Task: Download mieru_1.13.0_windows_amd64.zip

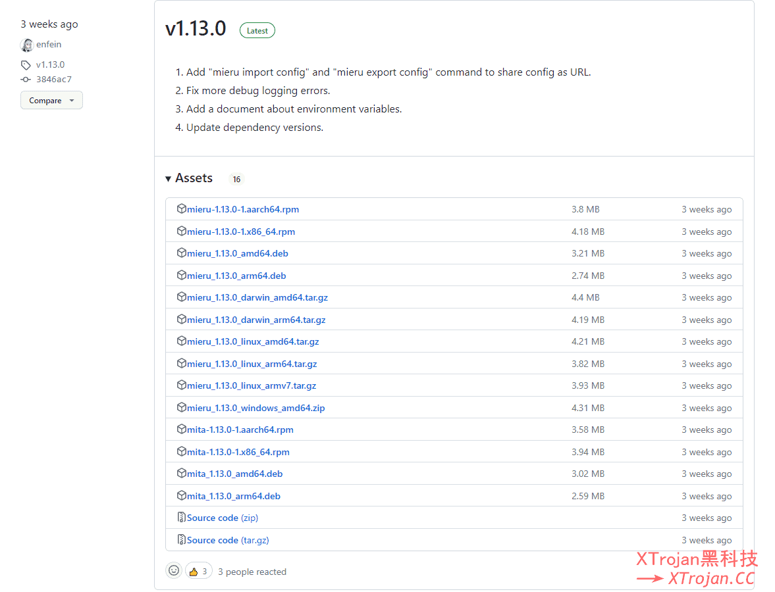Action: tap(255, 408)
